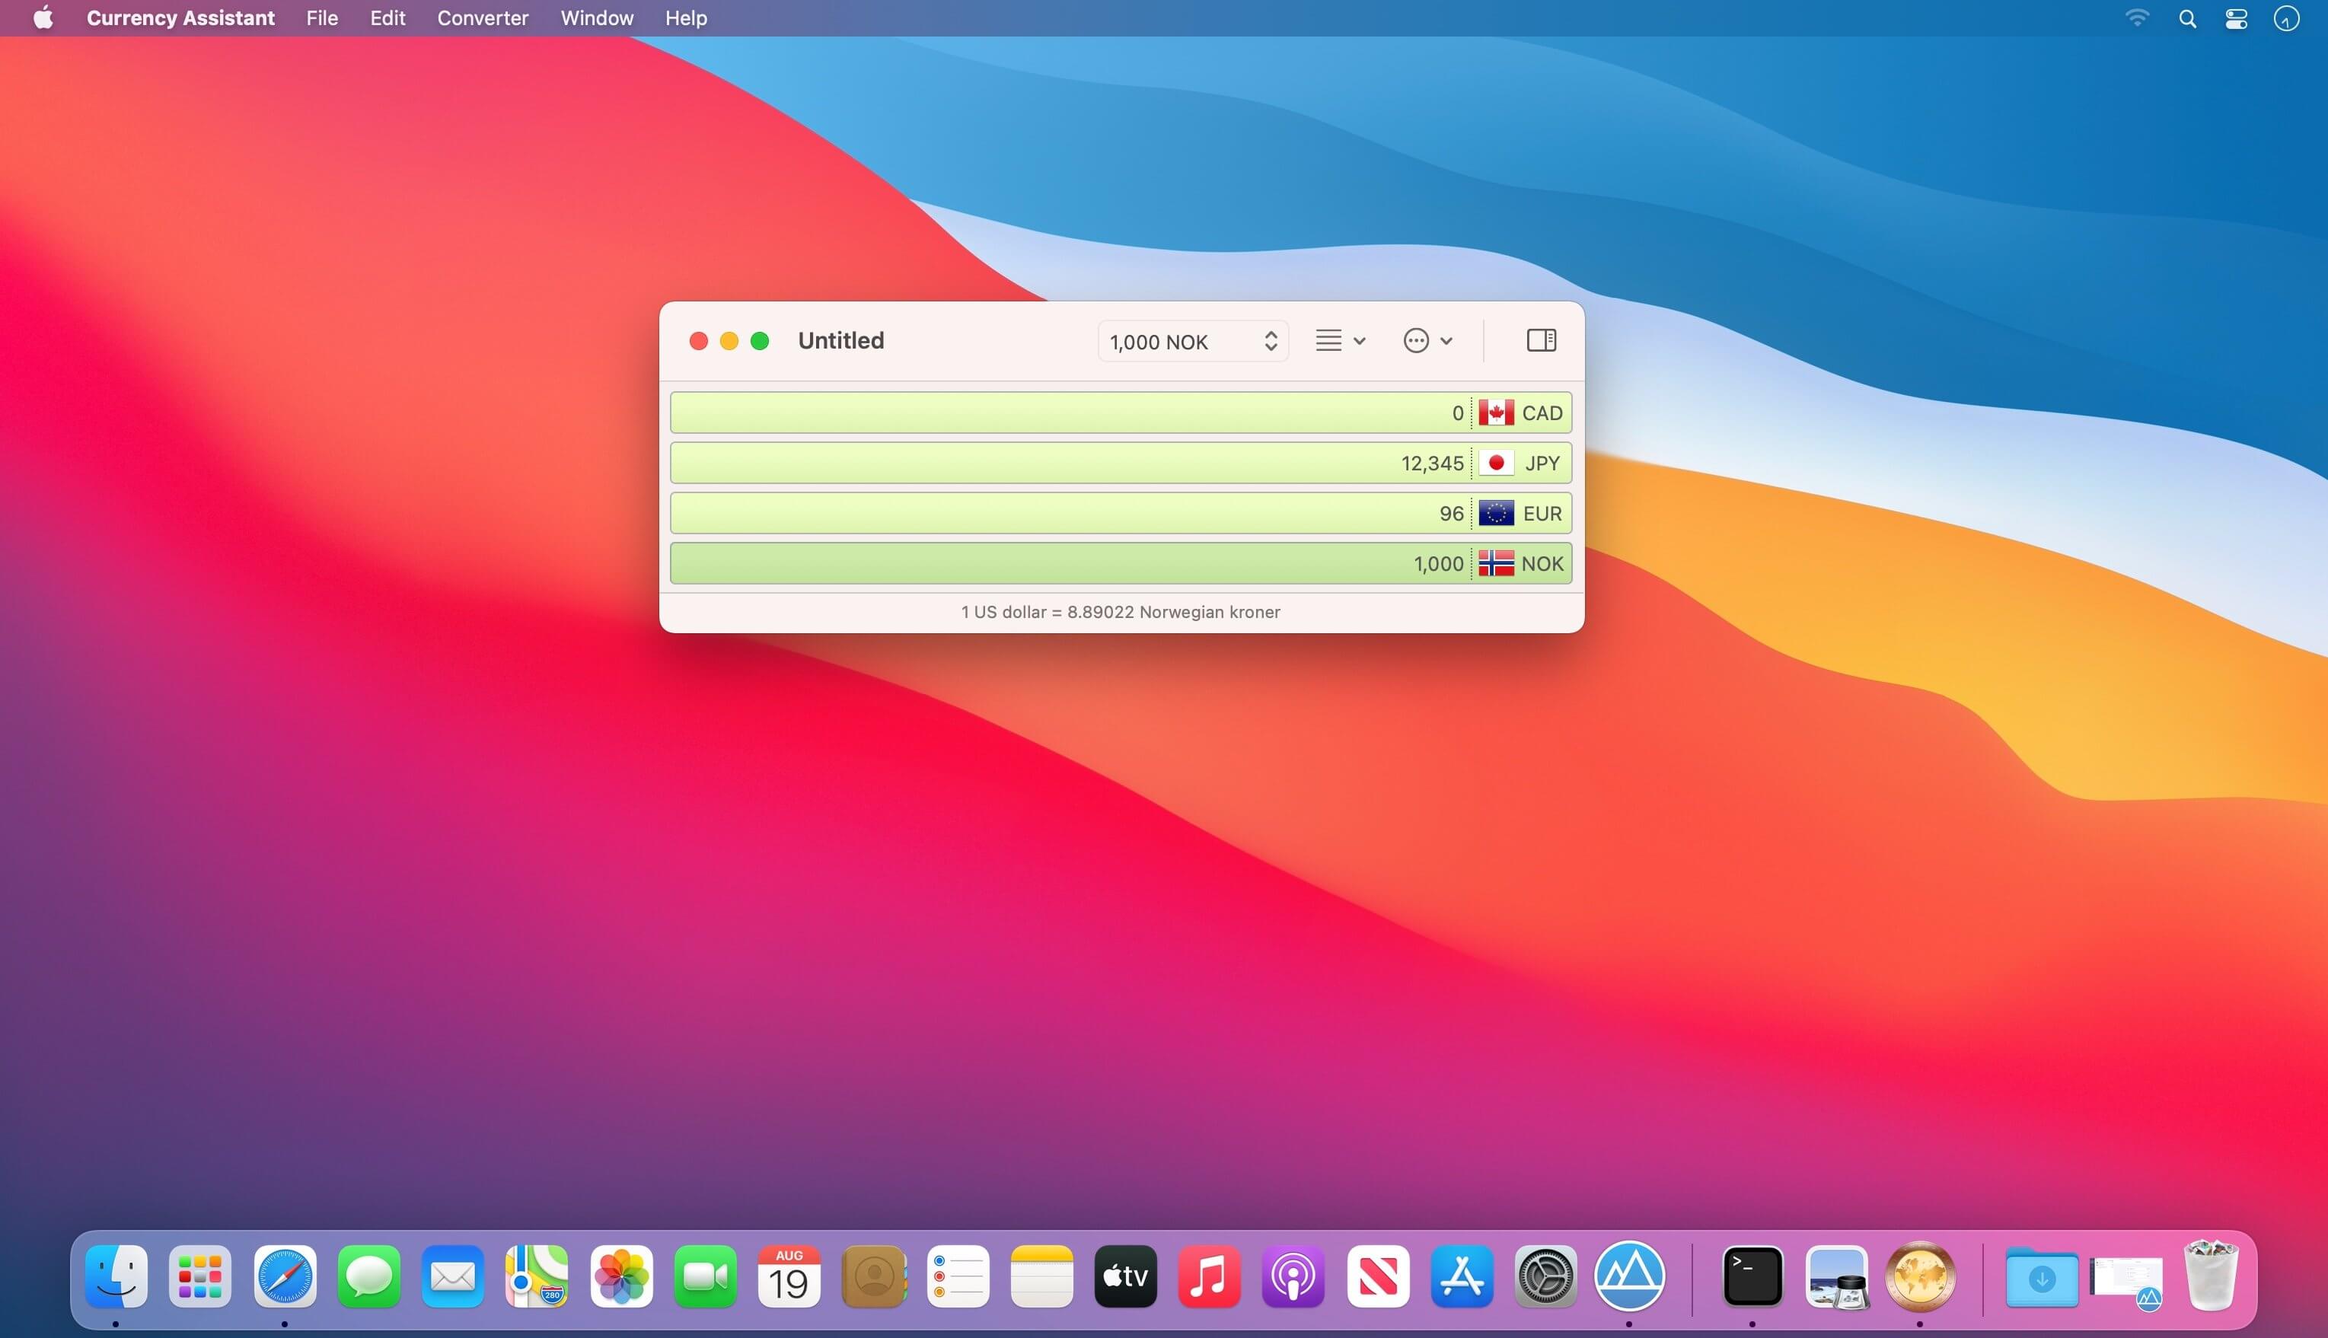
Task: Open the Converter menu
Action: (483, 18)
